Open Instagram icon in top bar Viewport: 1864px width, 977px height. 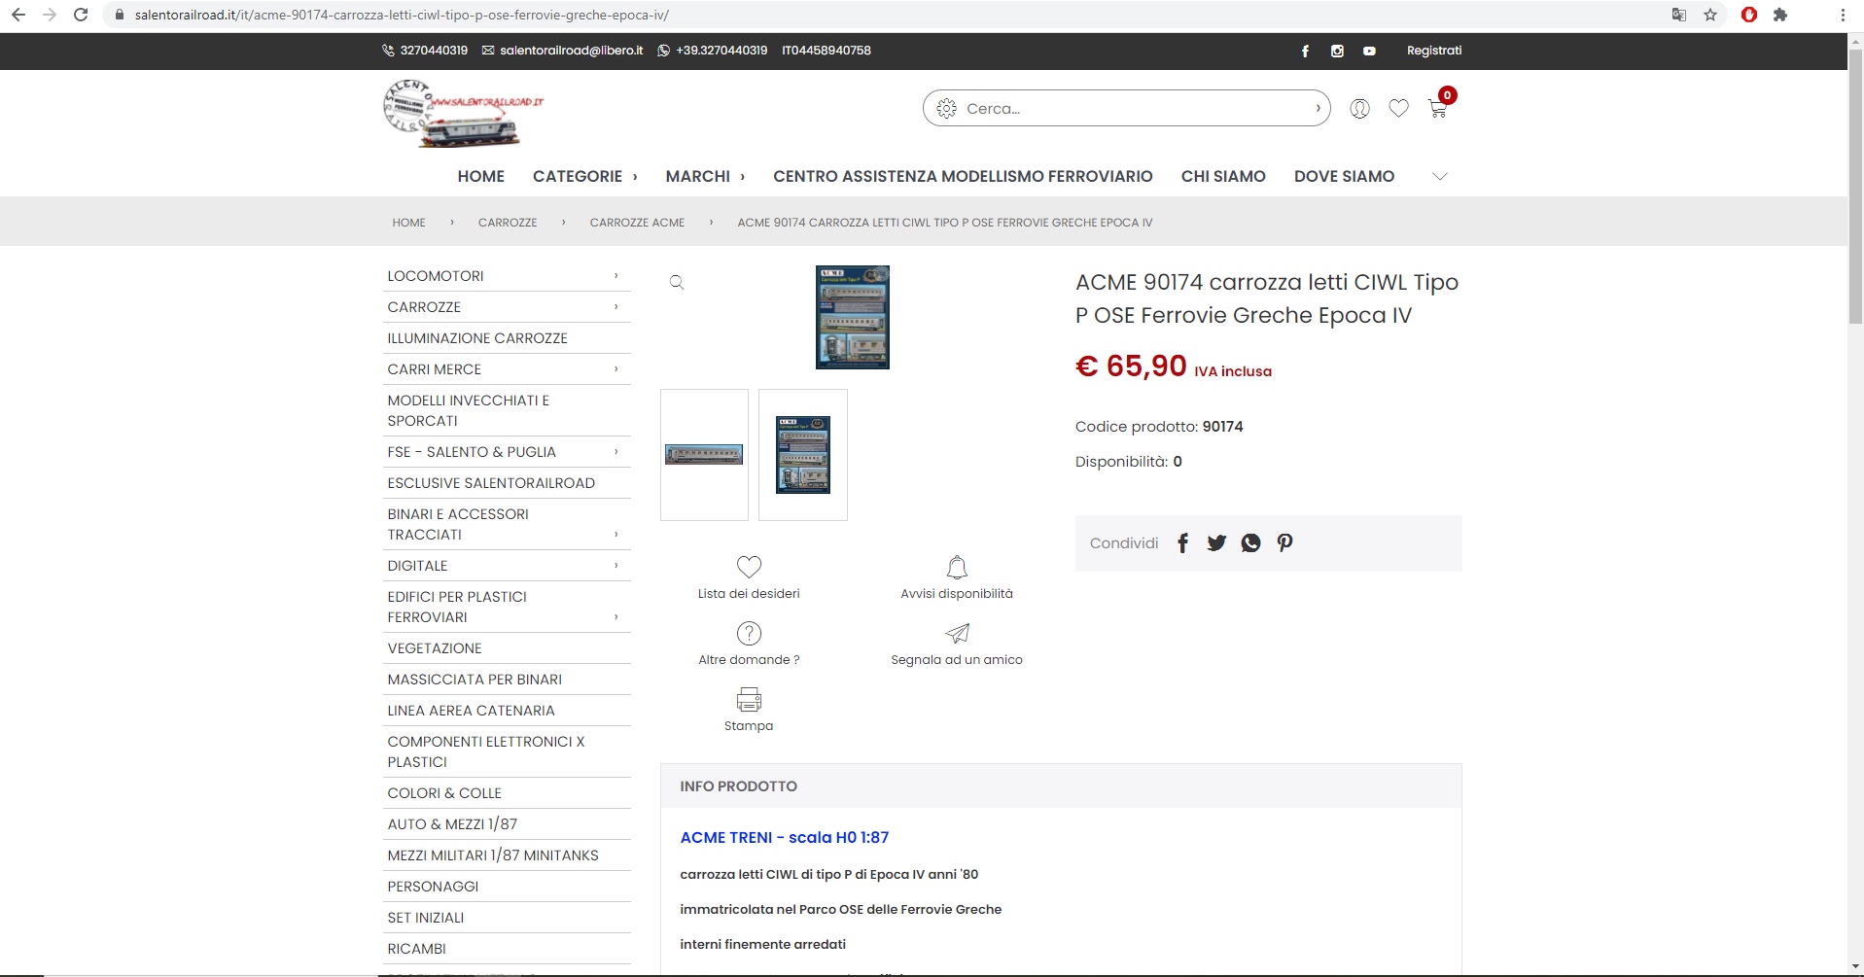pos(1337,51)
